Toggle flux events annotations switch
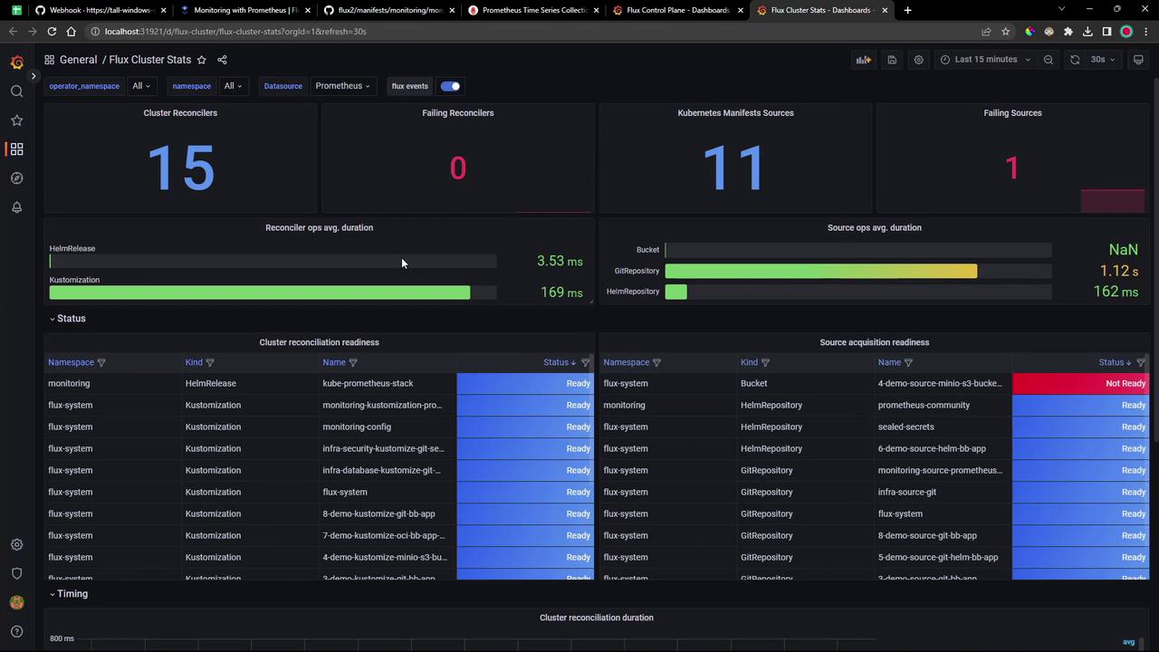This screenshot has width=1159, height=652. coord(450,86)
